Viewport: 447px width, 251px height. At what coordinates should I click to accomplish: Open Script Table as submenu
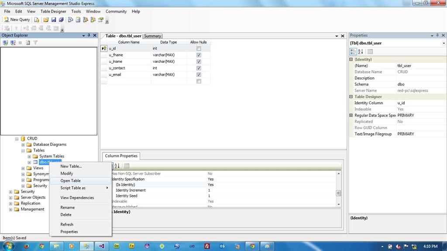pos(80,188)
